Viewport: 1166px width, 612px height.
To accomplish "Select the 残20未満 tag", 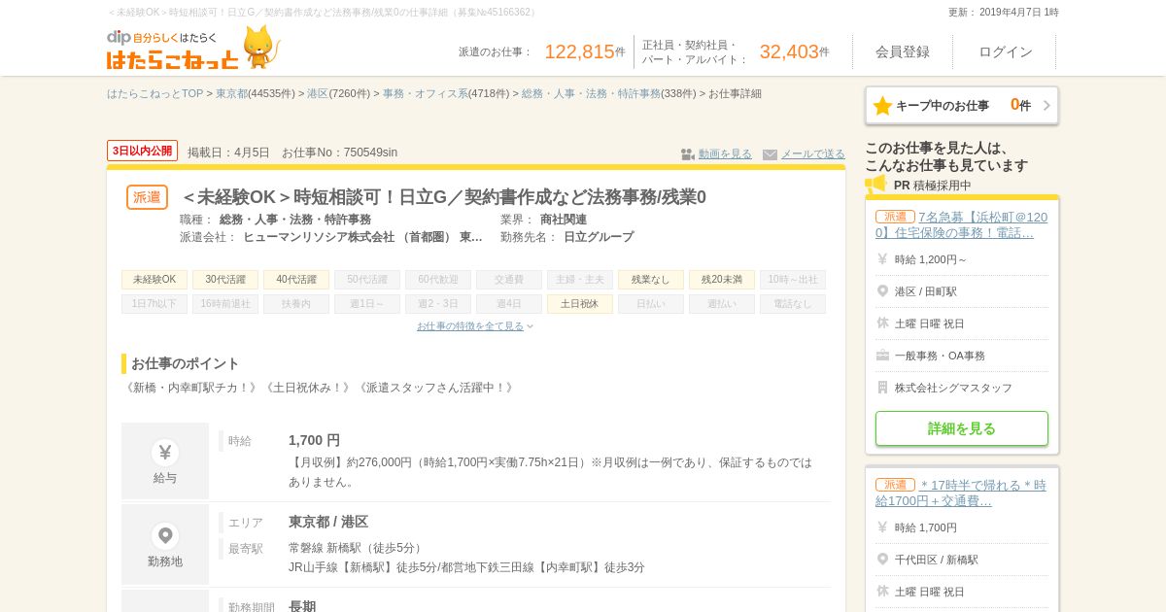I will tap(722, 280).
